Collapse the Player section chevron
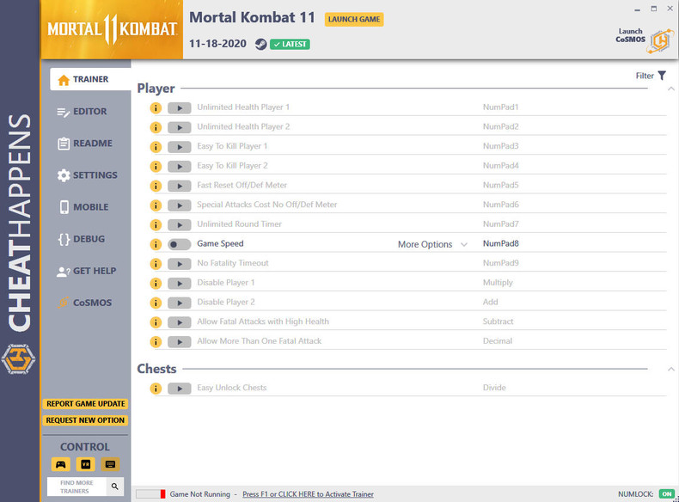This screenshot has height=502, width=679. pyautogui.click(x=670, y=89)
